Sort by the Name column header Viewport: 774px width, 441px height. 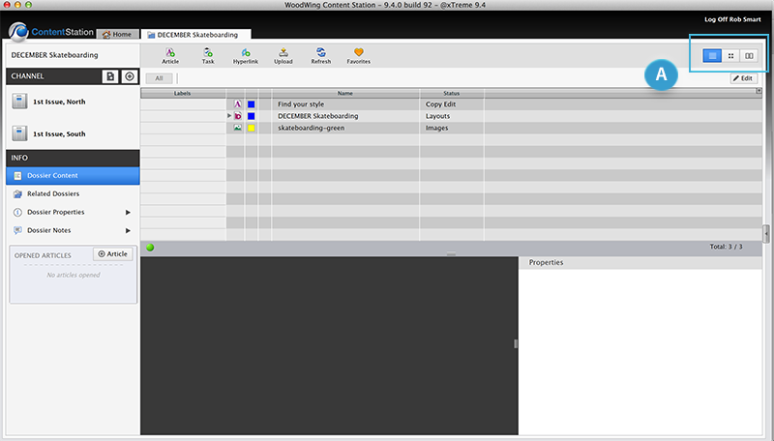[345, 93]
